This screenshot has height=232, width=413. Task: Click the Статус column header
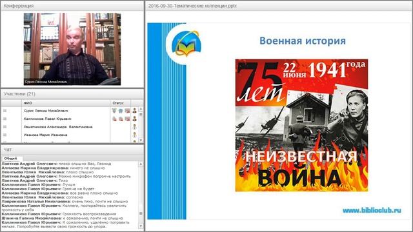pos(121,103)
